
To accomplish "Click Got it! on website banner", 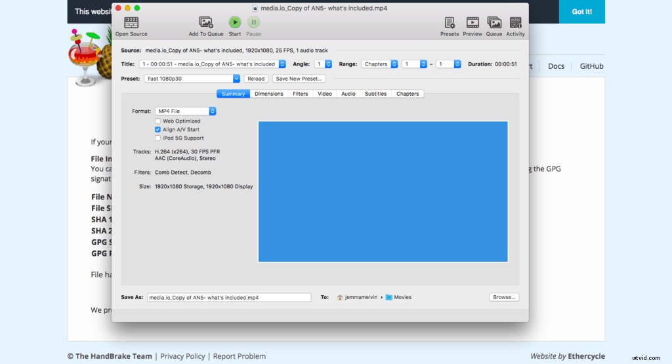I will tap(581, 12).
